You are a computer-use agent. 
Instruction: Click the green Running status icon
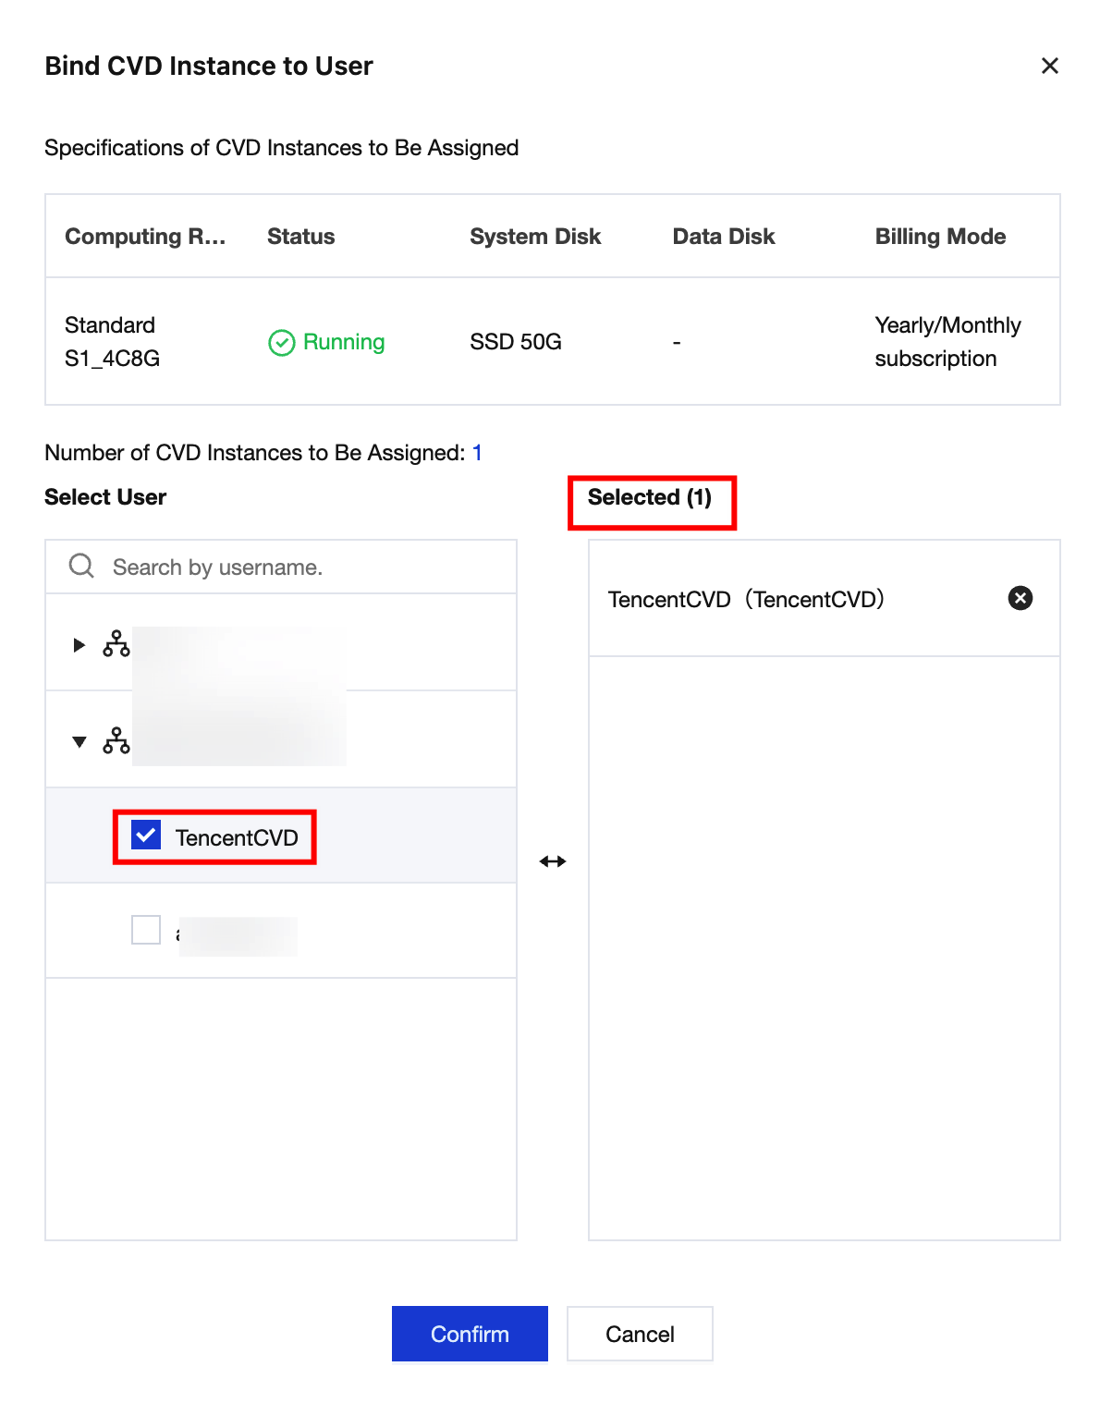(281, 343)
